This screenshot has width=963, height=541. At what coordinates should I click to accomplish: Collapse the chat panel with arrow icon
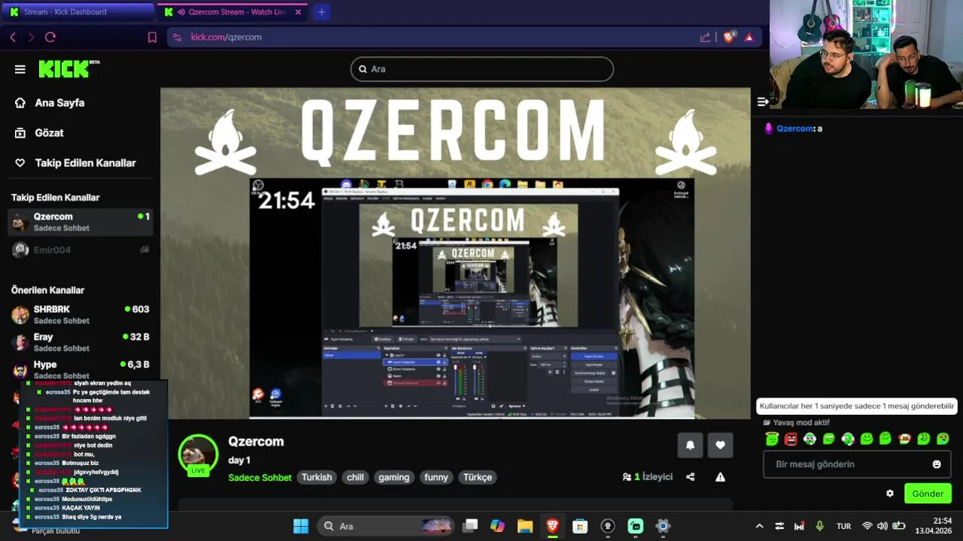click(x=762, y=102)
